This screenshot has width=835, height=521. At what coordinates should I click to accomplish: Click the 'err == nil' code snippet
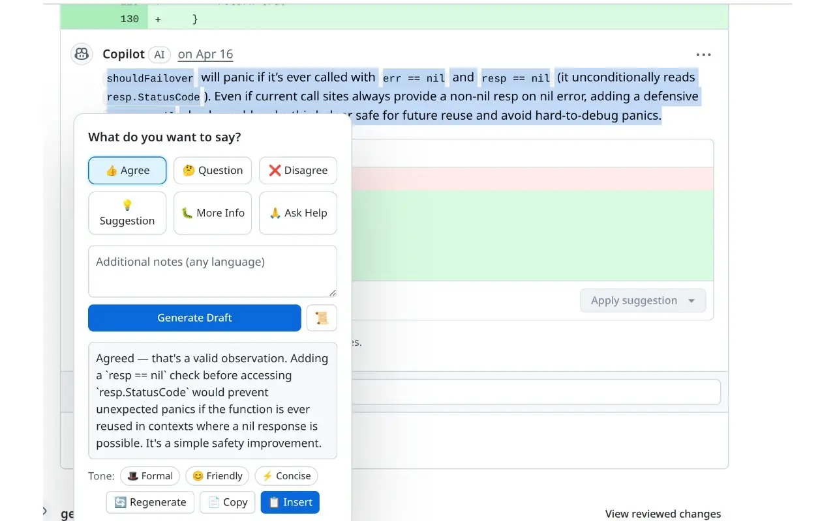[x=414, y=78]
